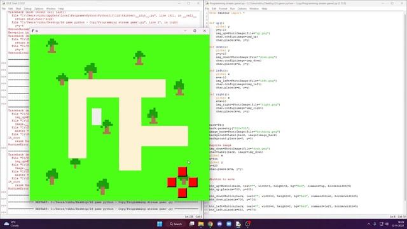407x229 pixels.
Task: Click the 'back=Tk()' line in editor
Action: point(217,125)
